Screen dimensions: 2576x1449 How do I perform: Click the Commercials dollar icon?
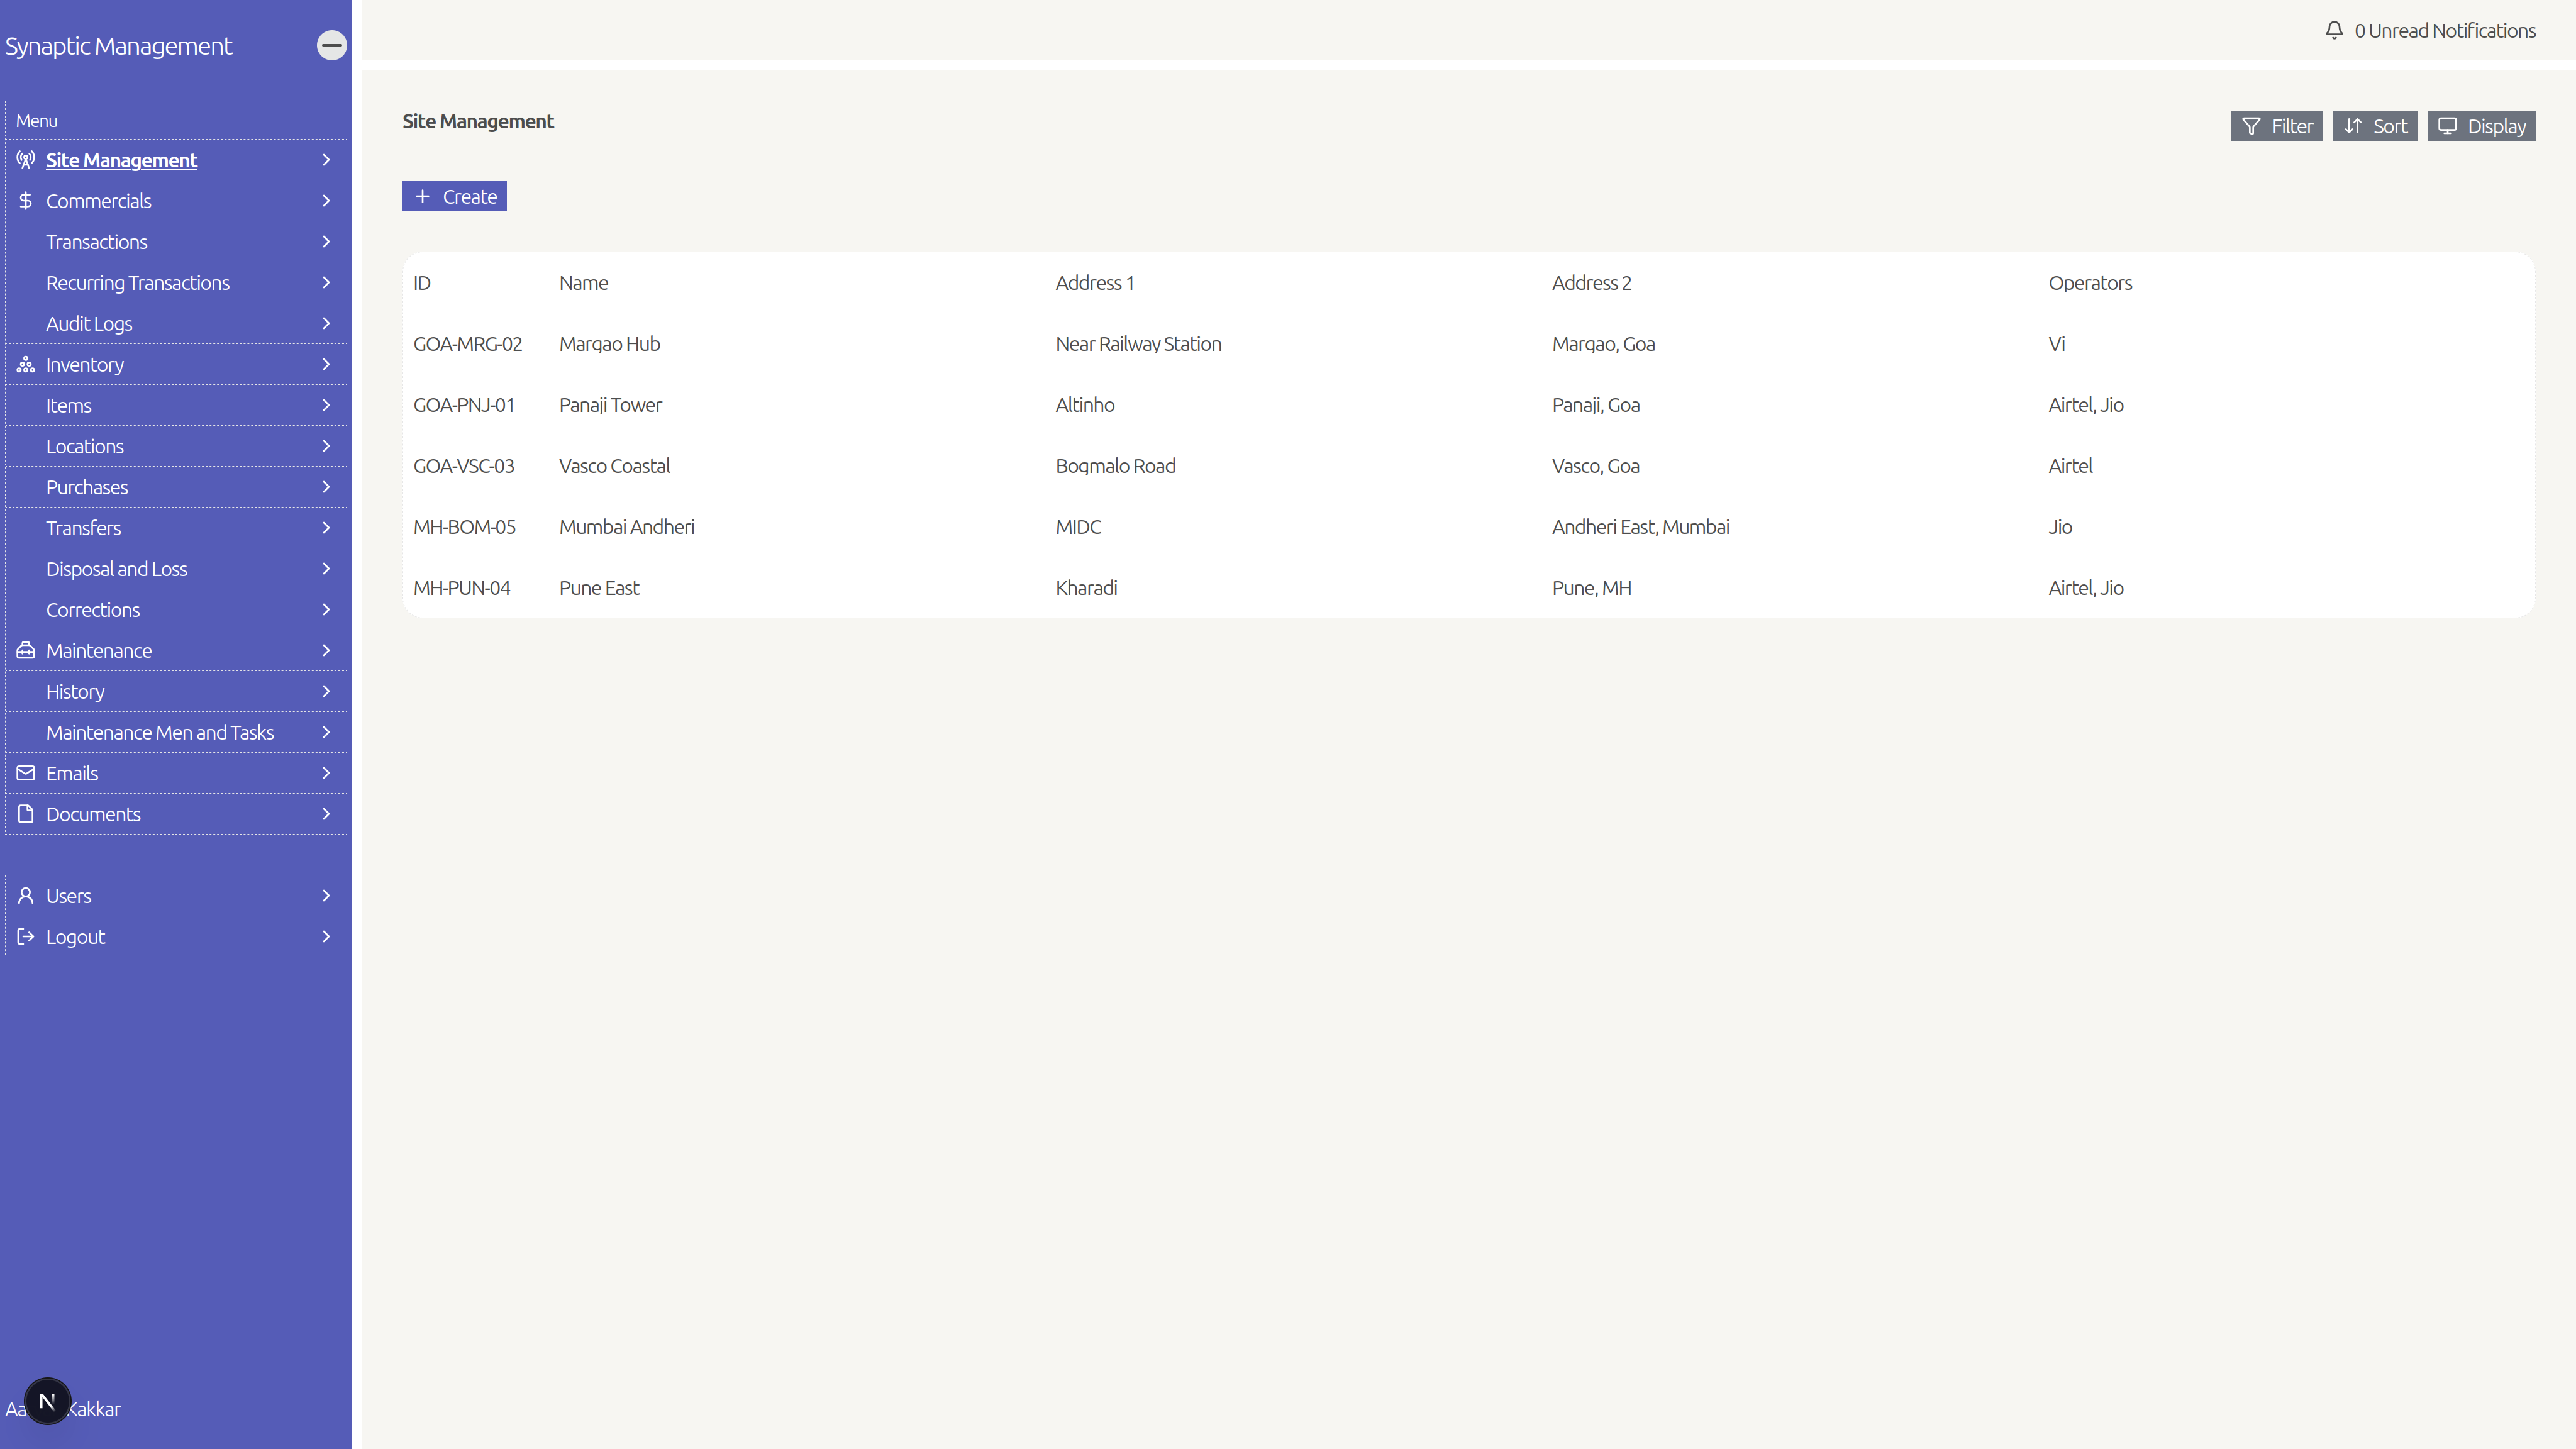pos(26,201)
